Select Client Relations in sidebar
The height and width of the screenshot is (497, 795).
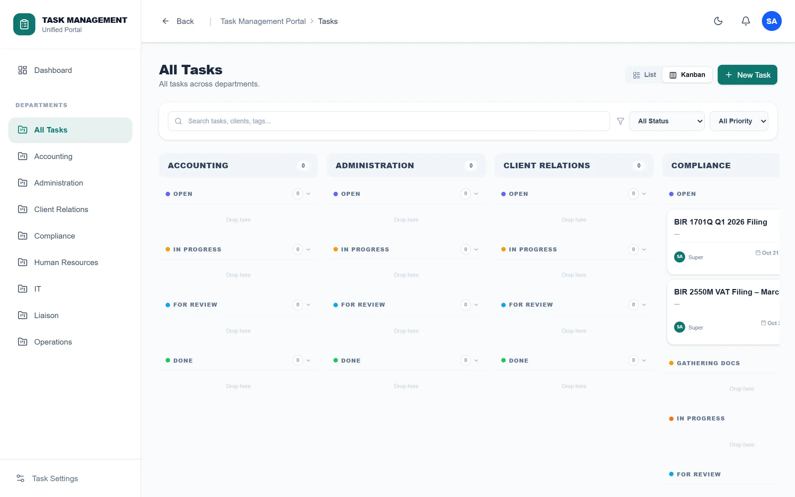[70, 209]
